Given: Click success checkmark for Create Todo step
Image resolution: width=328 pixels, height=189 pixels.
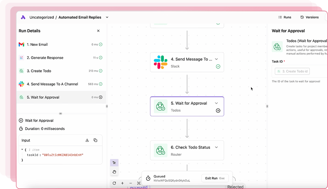Looking at the screenshot, I should pos(100,71).
